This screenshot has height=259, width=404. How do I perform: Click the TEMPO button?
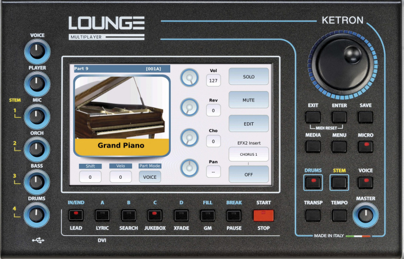[339, 215]
